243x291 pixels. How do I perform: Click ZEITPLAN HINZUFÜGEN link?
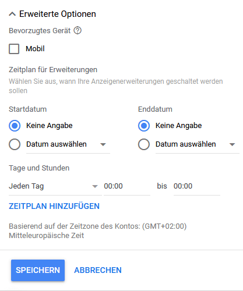54,206
